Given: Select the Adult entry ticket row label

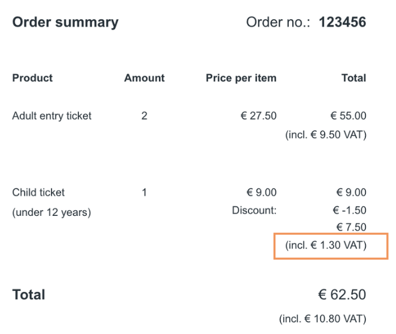Looking at the screenshot, I should point(52,116).
